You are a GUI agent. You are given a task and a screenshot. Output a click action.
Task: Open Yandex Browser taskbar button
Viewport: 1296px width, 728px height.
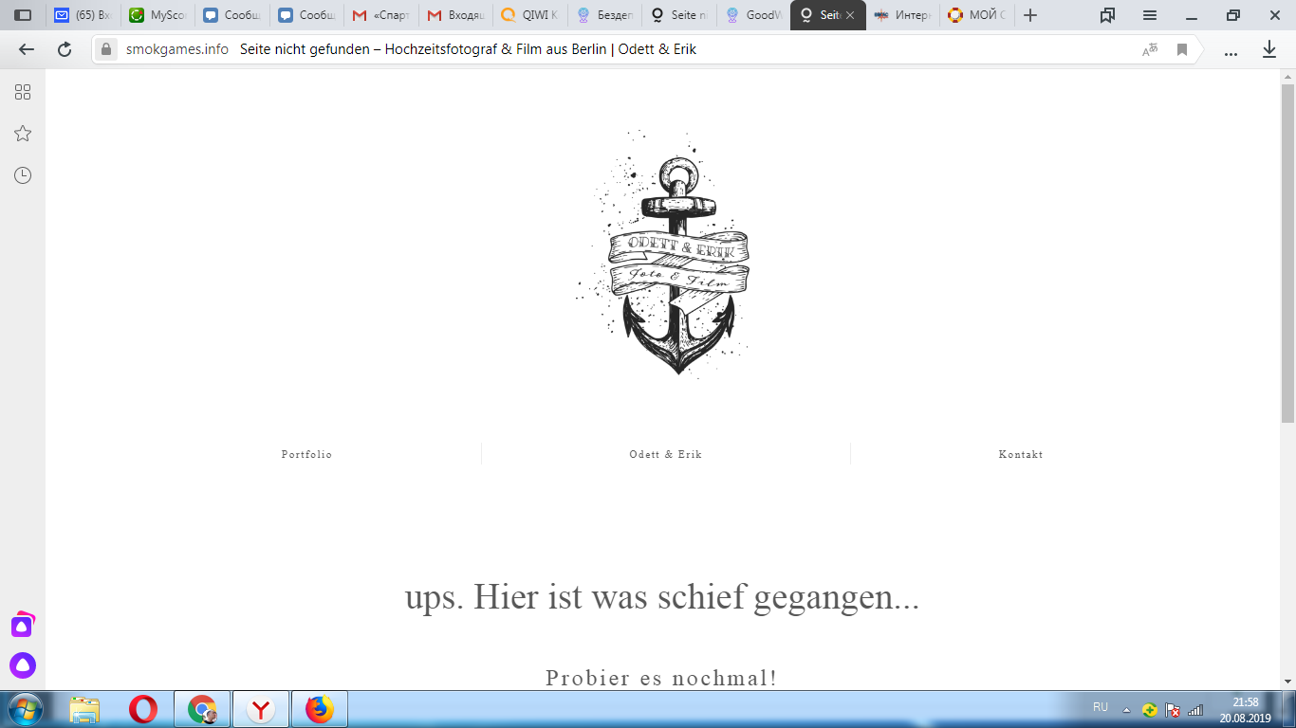pyautogui.click(x=260, y=709)
